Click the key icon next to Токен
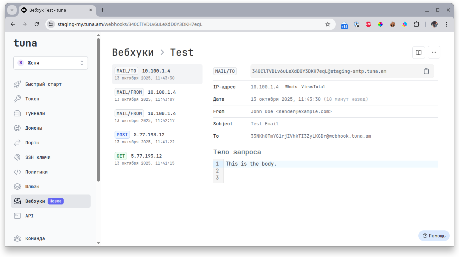459x257 pixels. (x=17, y=99)
